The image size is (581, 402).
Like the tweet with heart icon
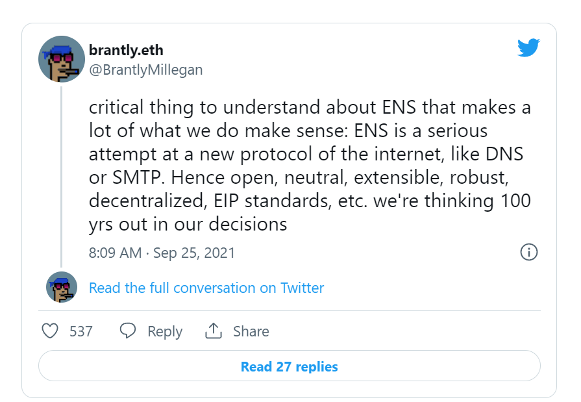(x=50, y=331)
